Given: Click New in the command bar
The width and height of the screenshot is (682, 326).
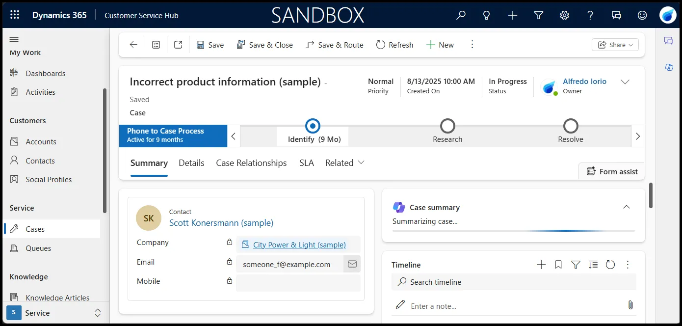Looking at the screenshot, I should click(440, 45).
